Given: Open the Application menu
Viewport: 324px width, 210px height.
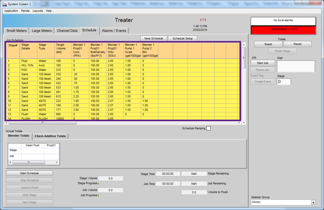Looking at the screenshot, I should coord(11,11).
